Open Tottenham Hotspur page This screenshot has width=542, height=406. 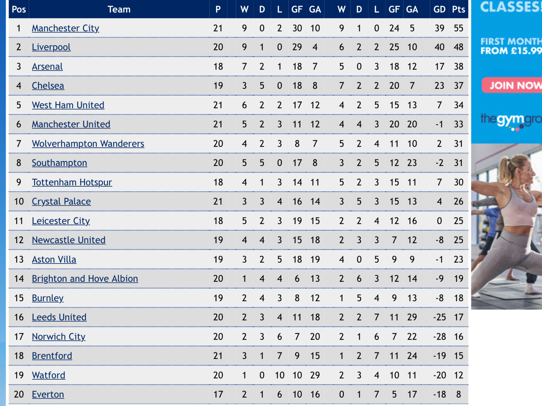point(72,182)
